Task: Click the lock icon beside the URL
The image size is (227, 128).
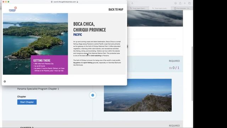Action: pyautogui.click(x=77, y=2)
